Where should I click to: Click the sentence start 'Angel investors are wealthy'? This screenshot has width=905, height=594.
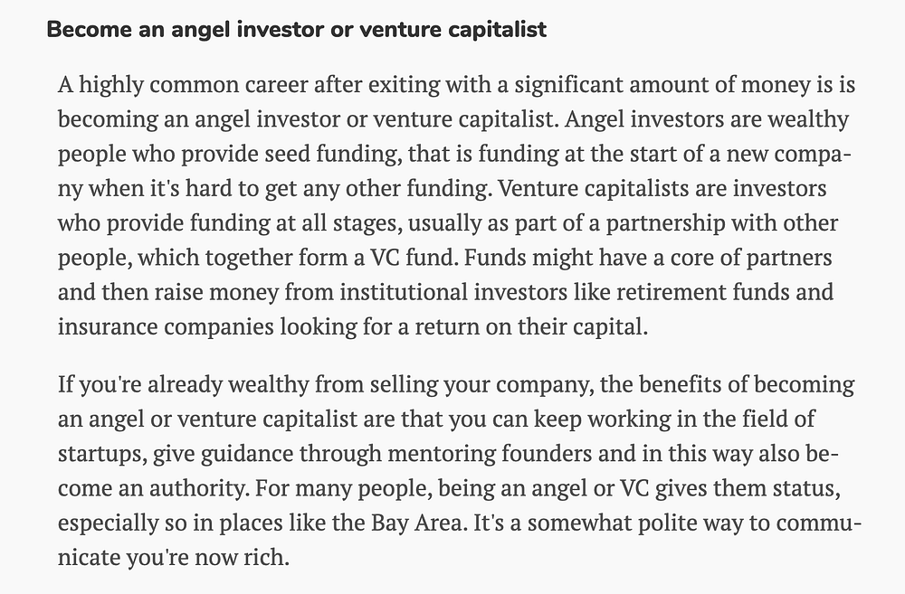[x=707, y=119]
